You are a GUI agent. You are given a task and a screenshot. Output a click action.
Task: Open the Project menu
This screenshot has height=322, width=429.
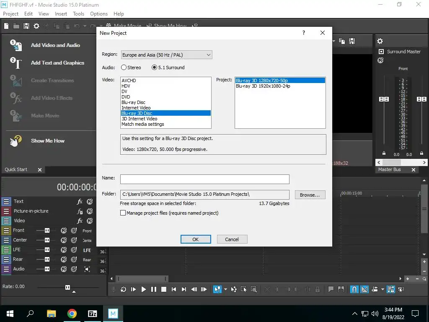tap(10, 14)
